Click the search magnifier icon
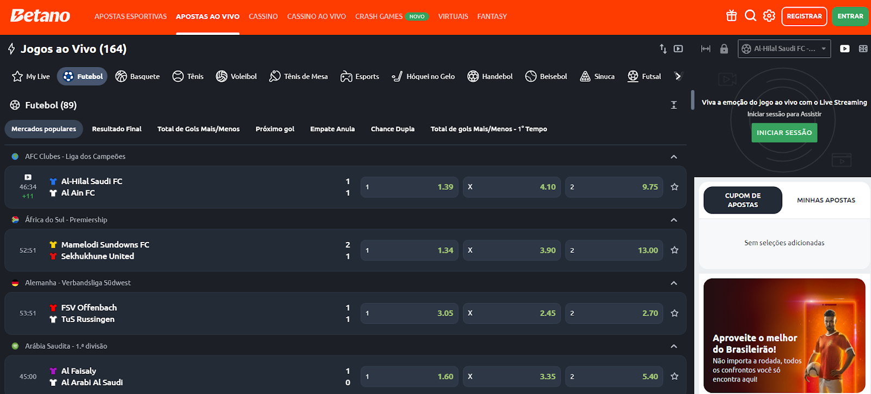871x394 pixels. click(x=750, y=16)
